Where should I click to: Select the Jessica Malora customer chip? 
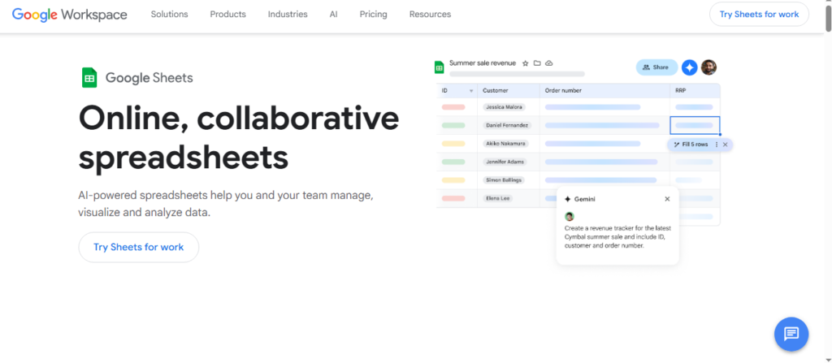[x=504, y=107]
